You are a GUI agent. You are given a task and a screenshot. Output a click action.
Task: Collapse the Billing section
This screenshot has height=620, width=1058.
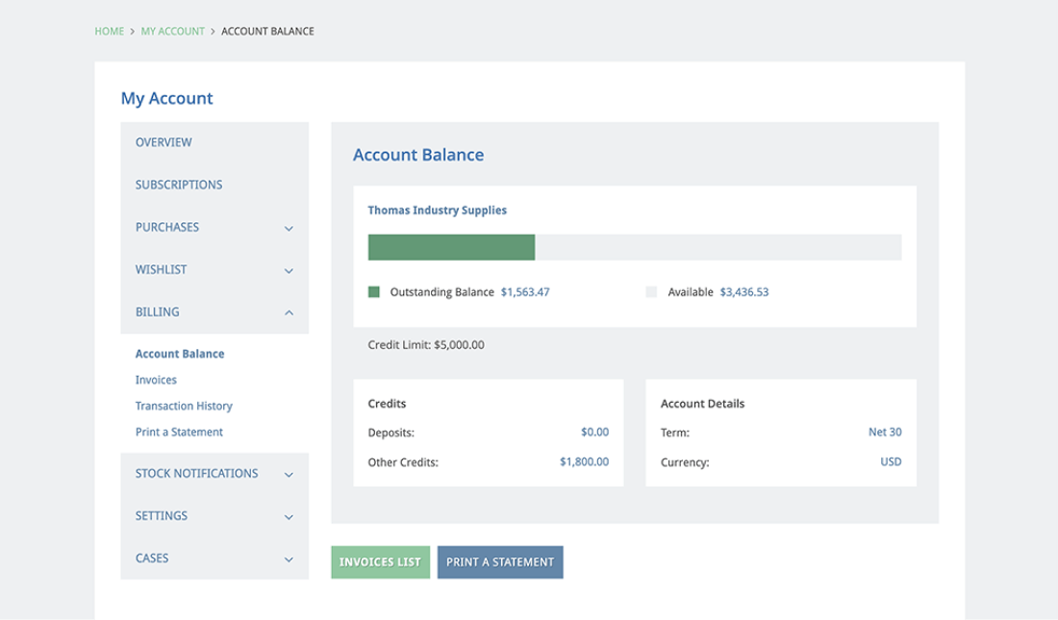[289, 312]
